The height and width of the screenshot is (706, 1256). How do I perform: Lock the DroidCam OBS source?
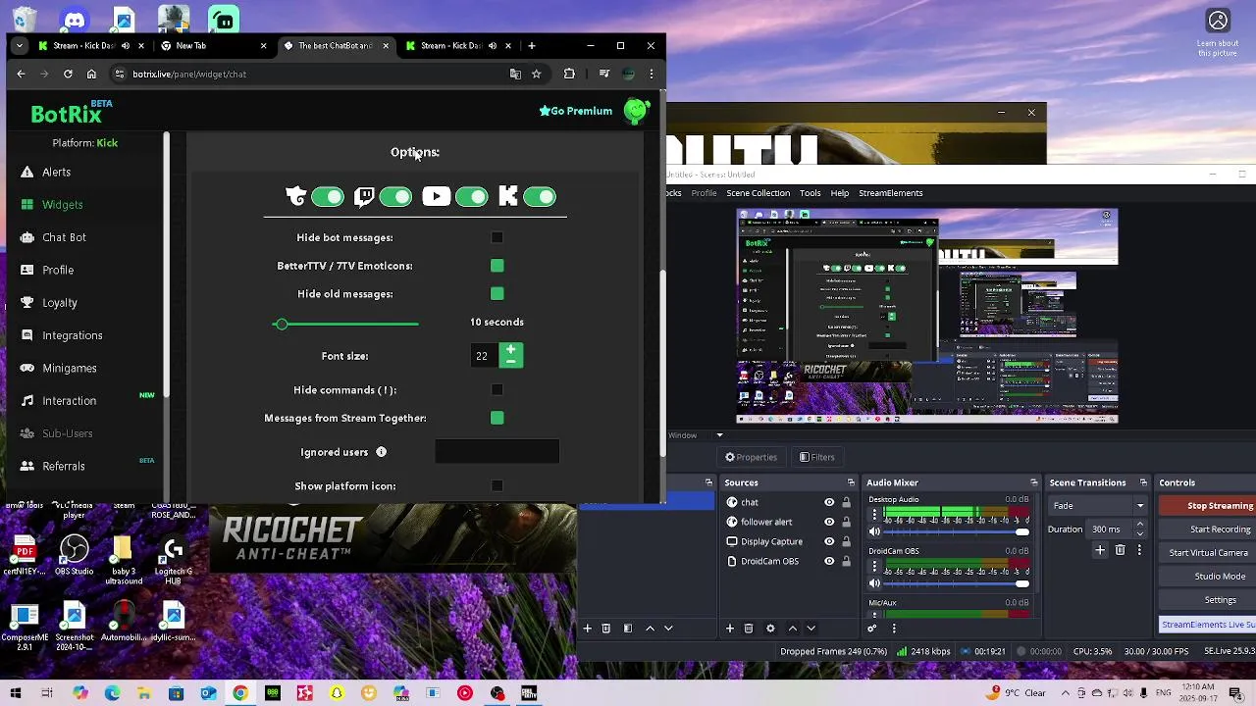tap(846, 561)
